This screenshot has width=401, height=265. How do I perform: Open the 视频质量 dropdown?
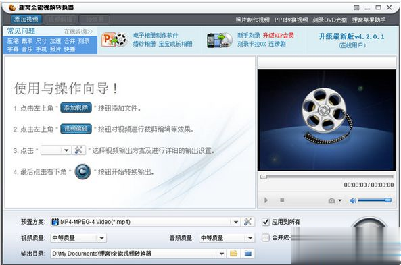(101, 238)
